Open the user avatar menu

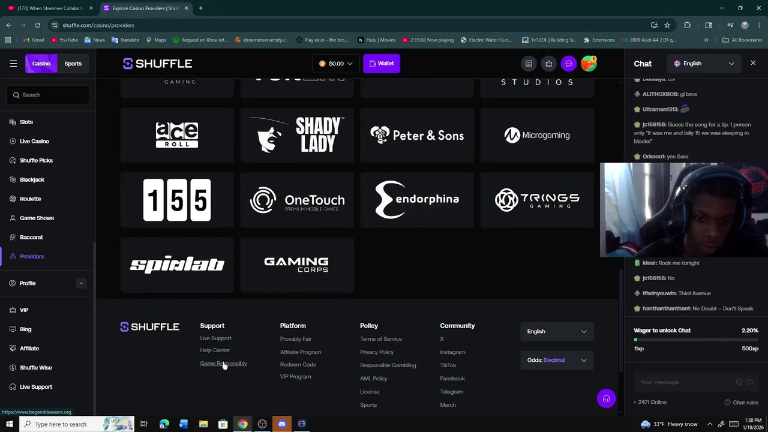(x=589, y=64)
